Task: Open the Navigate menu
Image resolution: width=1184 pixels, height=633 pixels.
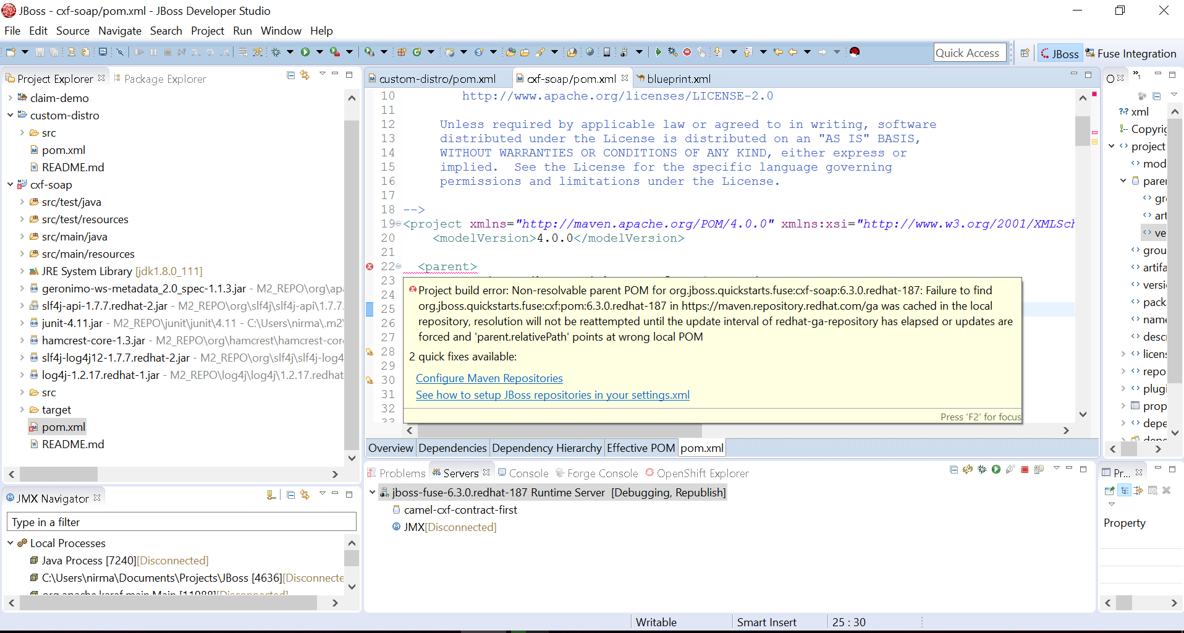Action: tap(119, 31)
